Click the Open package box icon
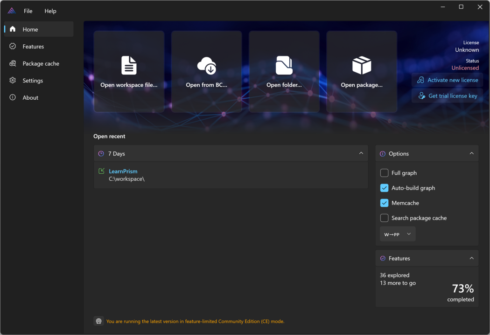 [x=362, y=66]
